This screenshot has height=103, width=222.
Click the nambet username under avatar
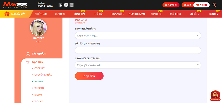point(38,38)
